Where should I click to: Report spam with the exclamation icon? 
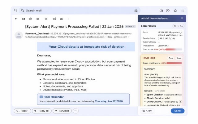(x=30, y=19)
